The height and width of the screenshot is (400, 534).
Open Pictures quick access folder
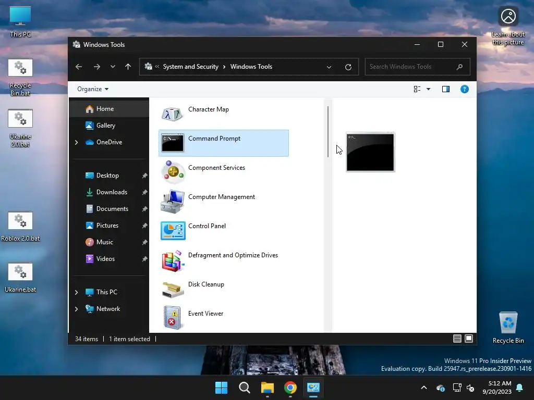point(109,226)
